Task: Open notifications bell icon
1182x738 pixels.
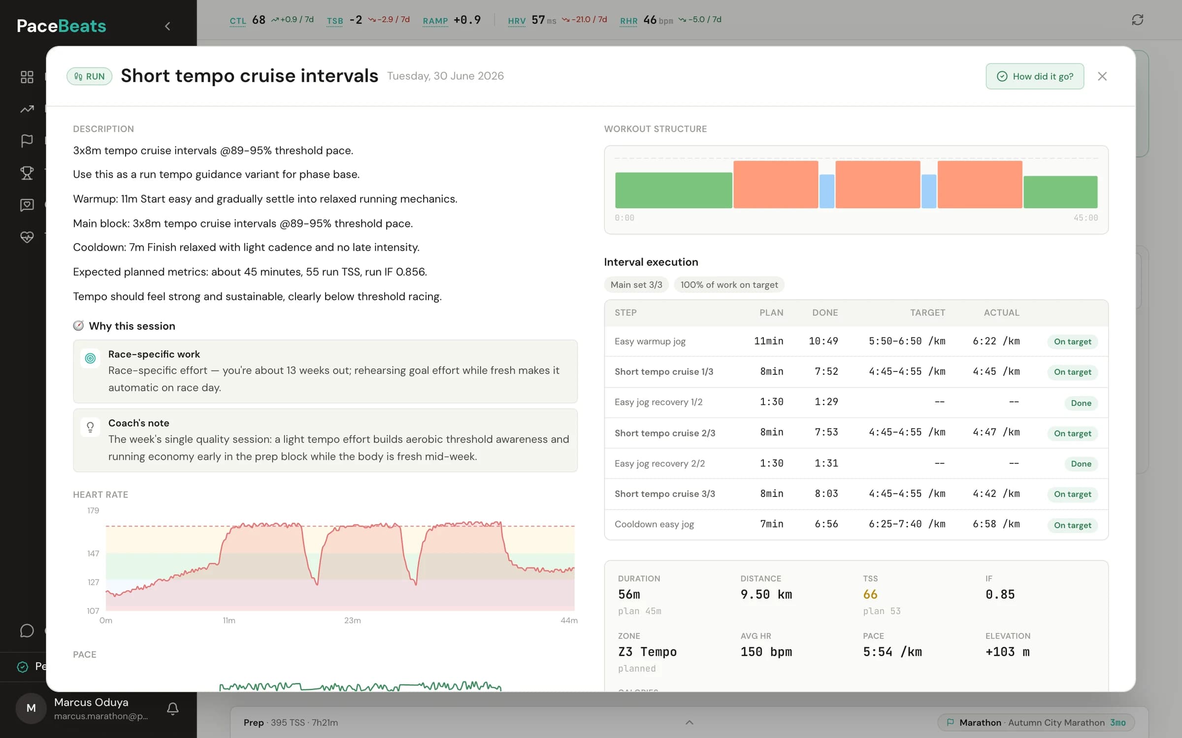Action: coord(172,708)
